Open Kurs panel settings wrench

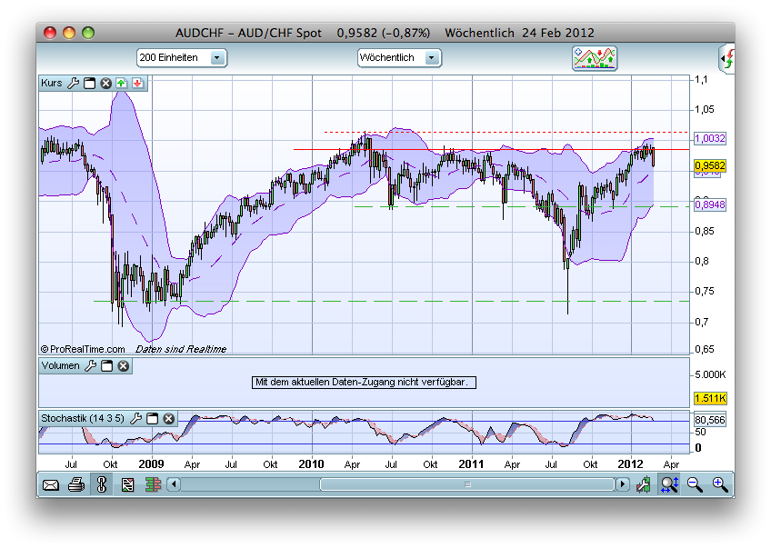(x=74, y=83)
